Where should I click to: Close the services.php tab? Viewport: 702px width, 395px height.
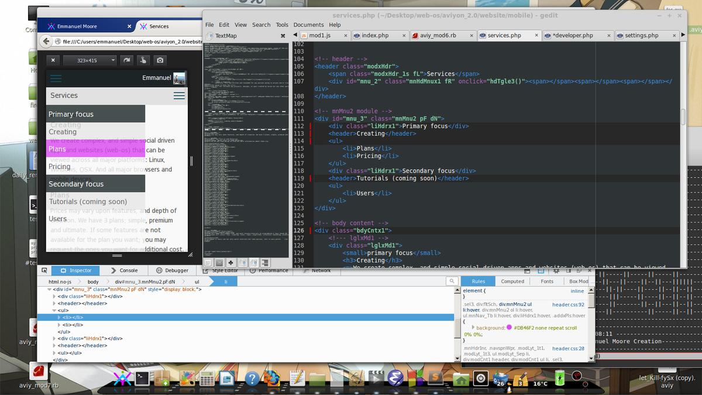pyautogui.click(x=536, y=36)
